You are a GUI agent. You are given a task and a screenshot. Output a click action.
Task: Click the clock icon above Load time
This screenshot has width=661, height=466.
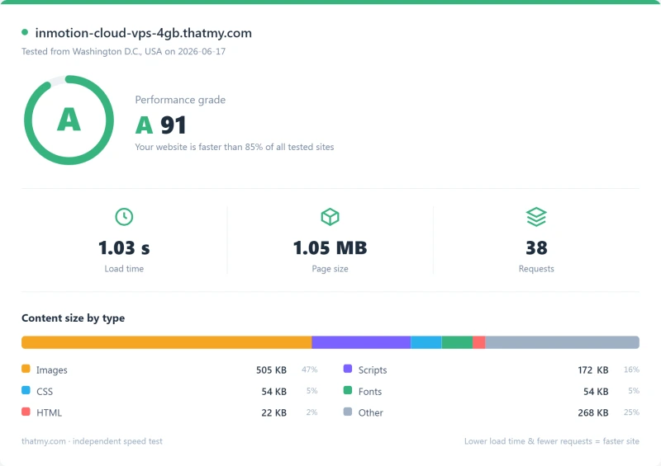click(x=124, y=217)
